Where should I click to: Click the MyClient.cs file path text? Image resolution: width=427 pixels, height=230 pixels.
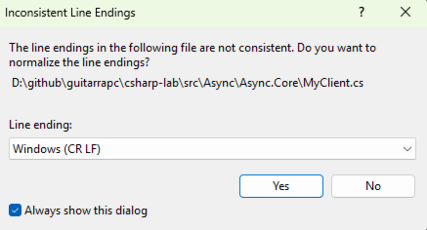pos(188,83)
